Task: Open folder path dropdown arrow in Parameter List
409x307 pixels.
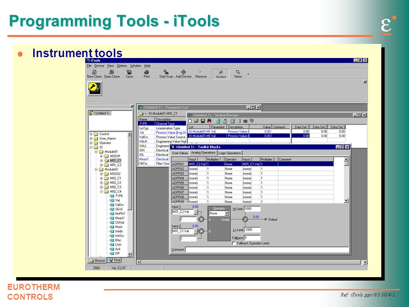Action: point(146,114)
